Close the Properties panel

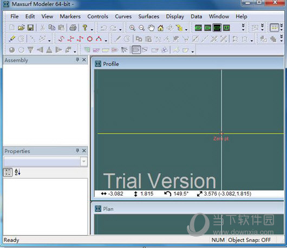[x=84, y=151]
